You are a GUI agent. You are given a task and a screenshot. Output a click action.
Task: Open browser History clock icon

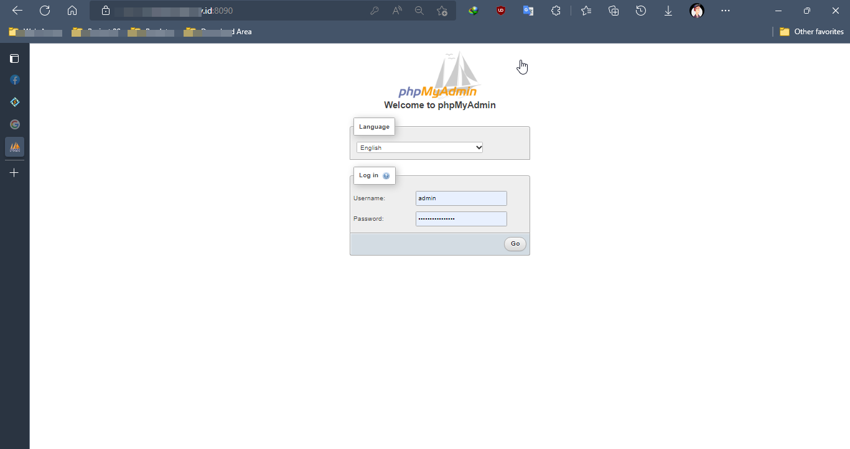pos(641,11)
